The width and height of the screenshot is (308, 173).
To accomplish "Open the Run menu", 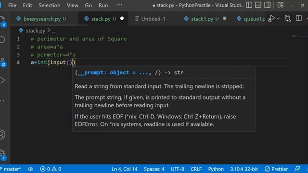I will click(x=103, y=5).
